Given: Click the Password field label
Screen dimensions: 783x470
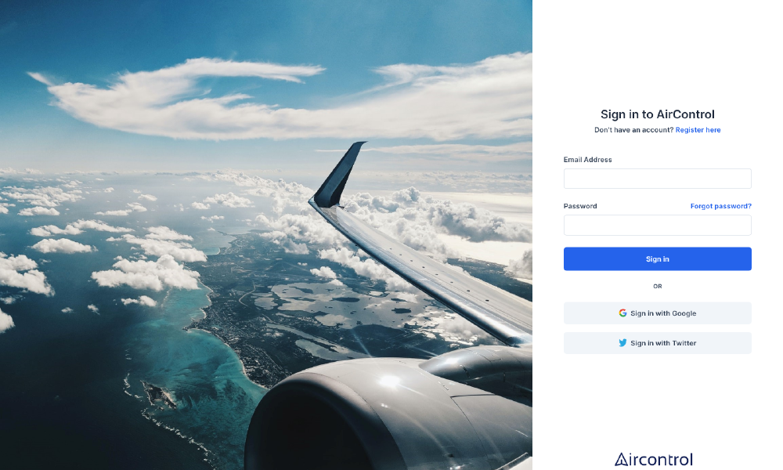Looking at the screenshot, I should 580,206.
